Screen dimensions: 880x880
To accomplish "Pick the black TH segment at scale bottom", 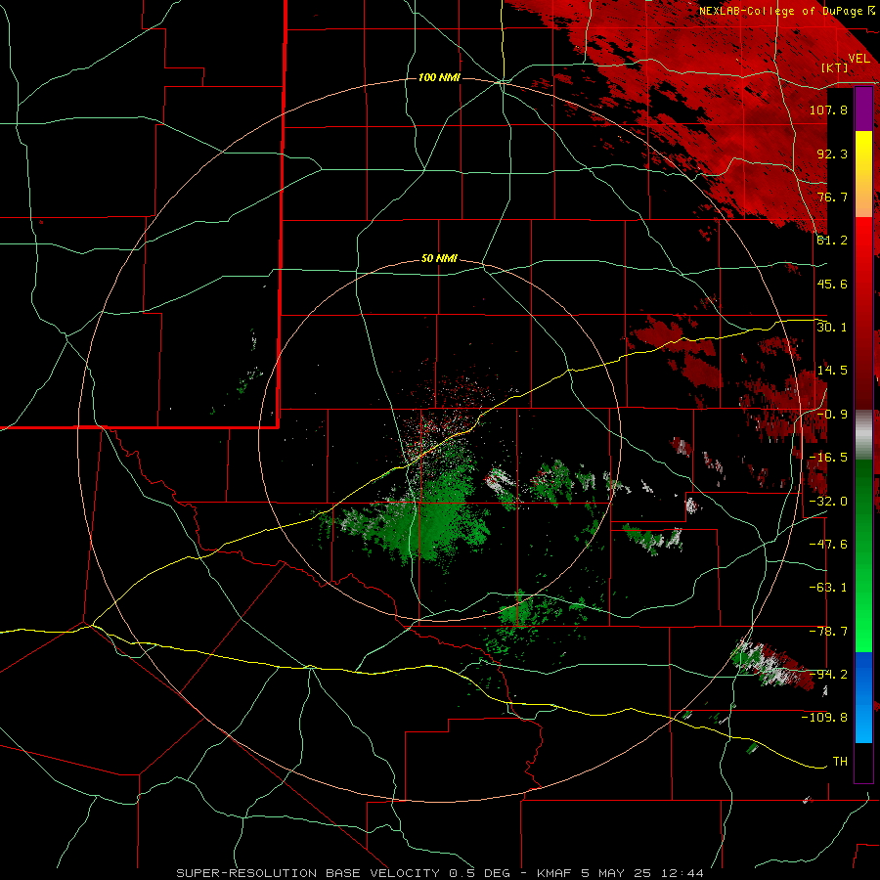I will point(863,762).
